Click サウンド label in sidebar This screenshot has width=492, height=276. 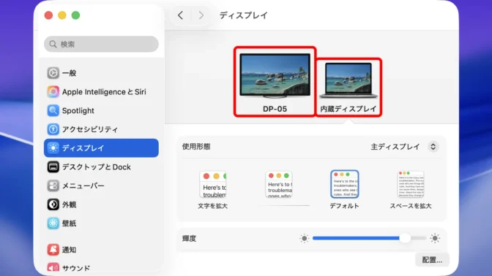76,268
